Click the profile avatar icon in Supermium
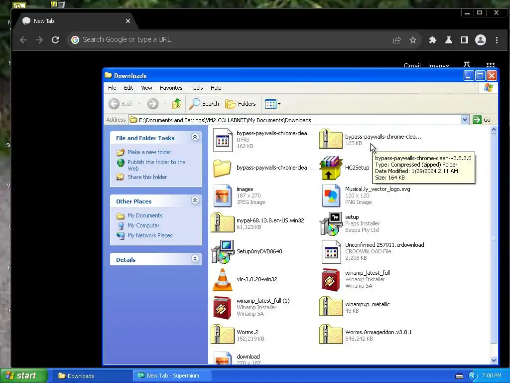Screen dimensions: 510x383 point(481,40)
